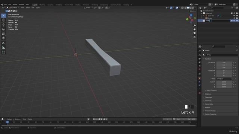
Task: Switch to the Shading workspace tab
Action: click(78, 5)
